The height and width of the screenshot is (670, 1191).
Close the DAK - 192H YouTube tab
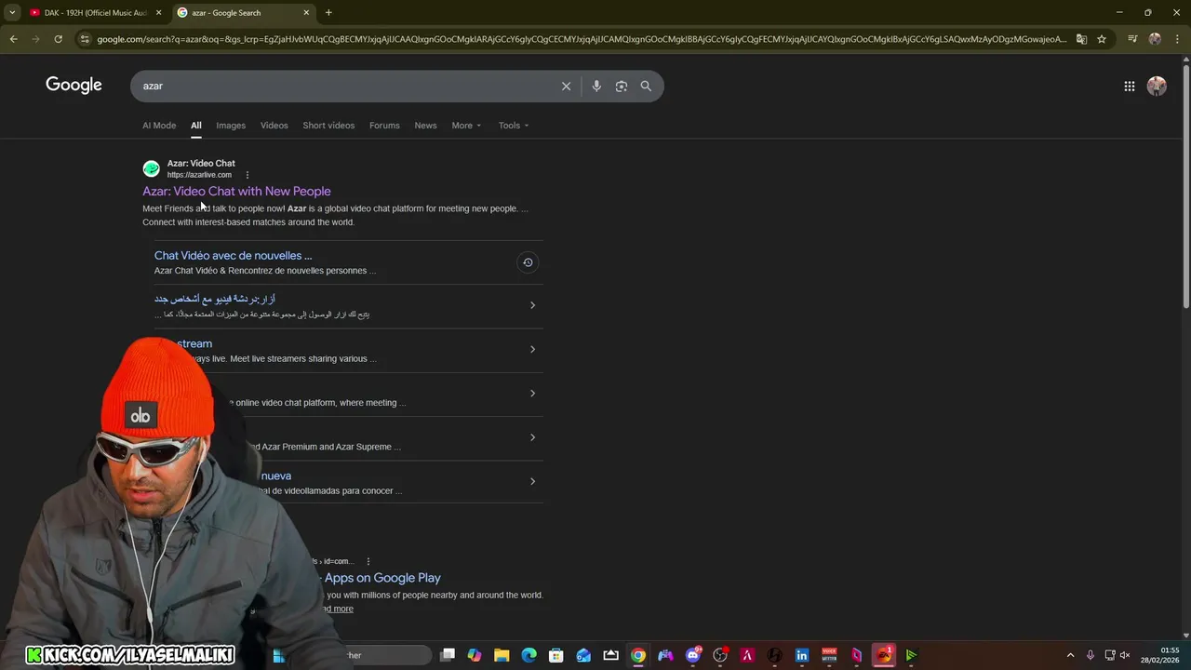(x=158, y=12)
